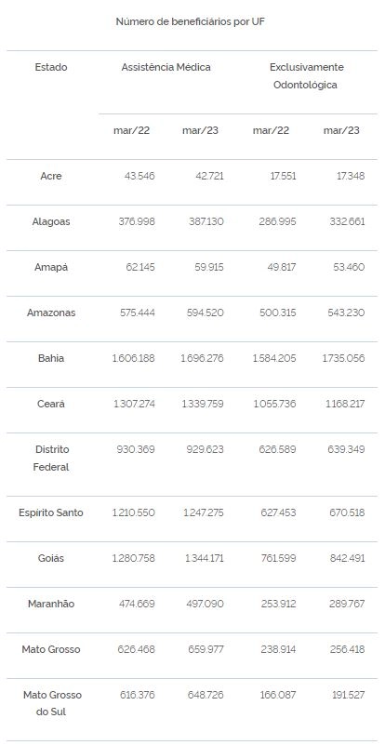Screen dimensions: 385x745
Task: Select the Goiás state cell
Action: pyautogui.click(x=51, y=558)
